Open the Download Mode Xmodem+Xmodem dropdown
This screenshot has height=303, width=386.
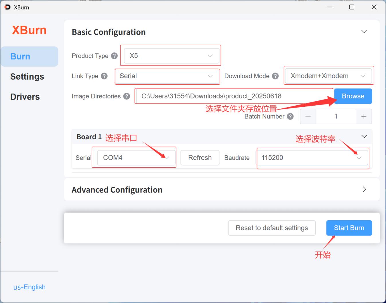[328, 76]
